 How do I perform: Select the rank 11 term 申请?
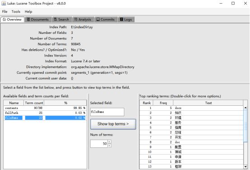(191, 157)
